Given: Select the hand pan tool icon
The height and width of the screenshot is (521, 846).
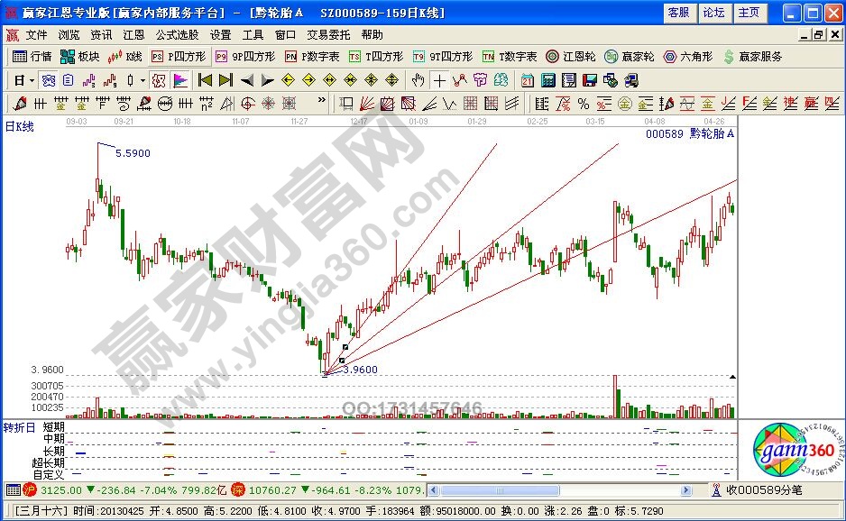Looking at the screenshot, I should (418, 80).
